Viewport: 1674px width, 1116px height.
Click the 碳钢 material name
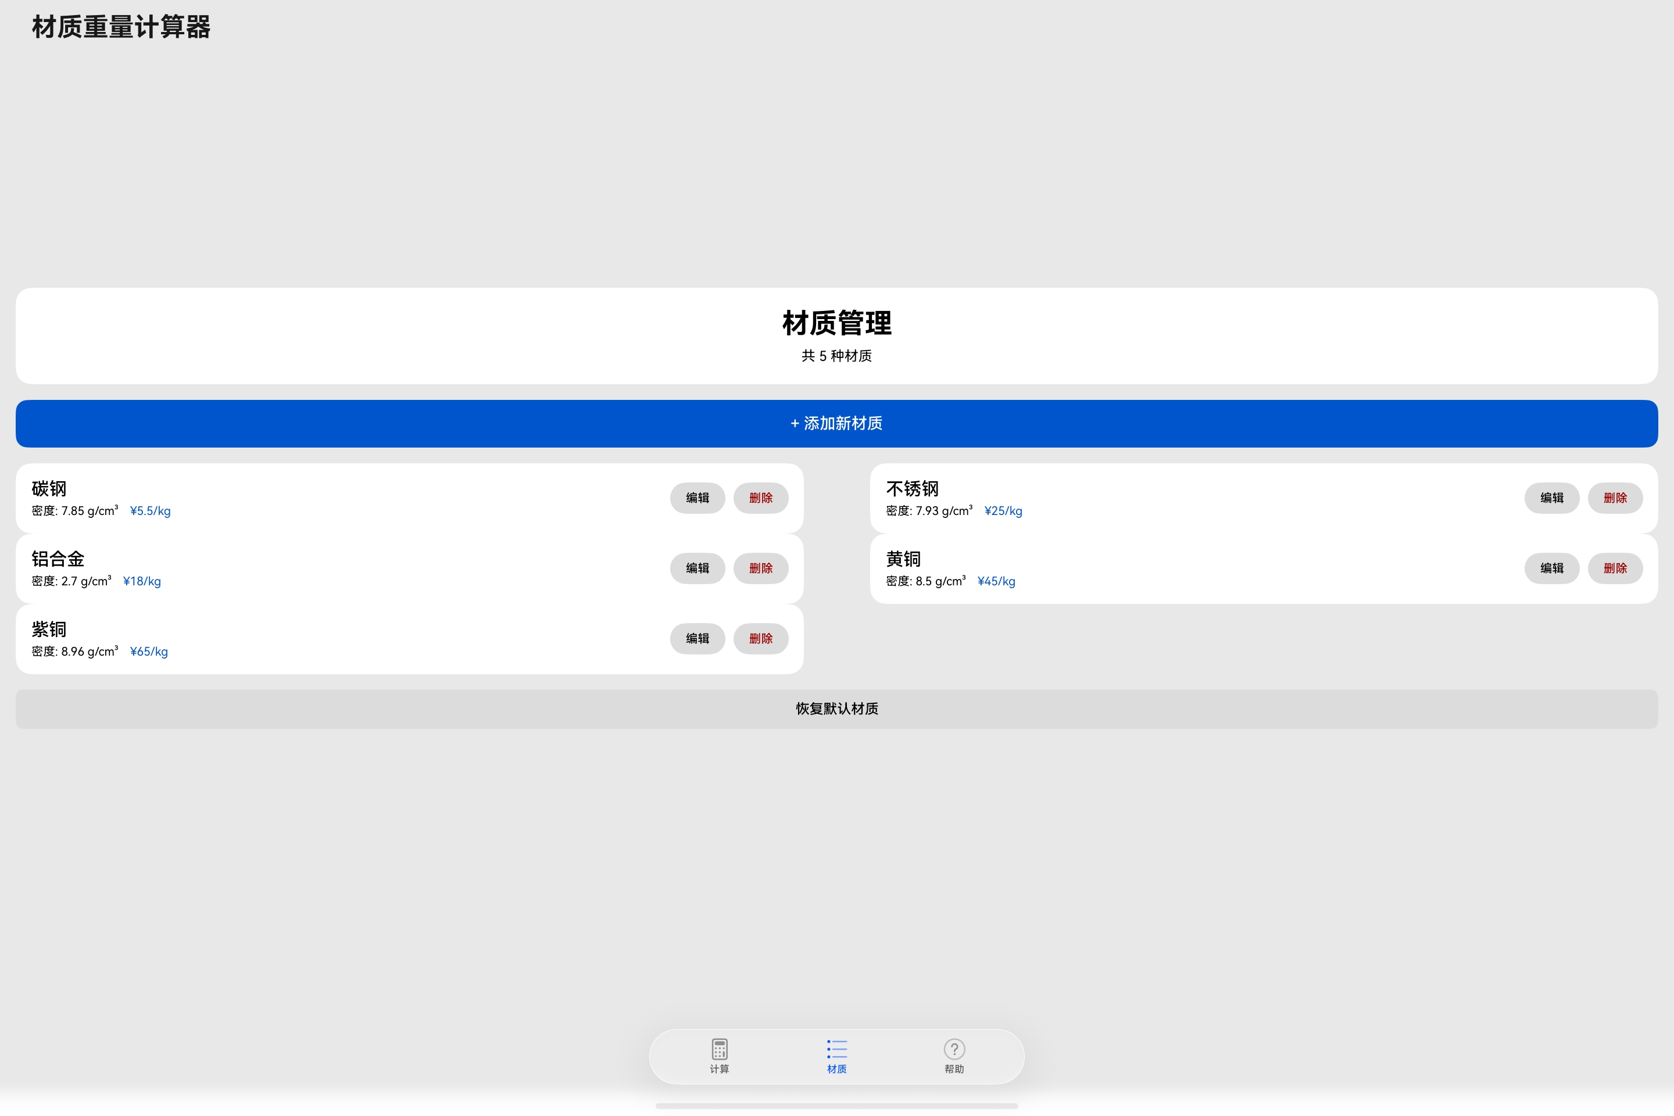click(x=49, y=489)
